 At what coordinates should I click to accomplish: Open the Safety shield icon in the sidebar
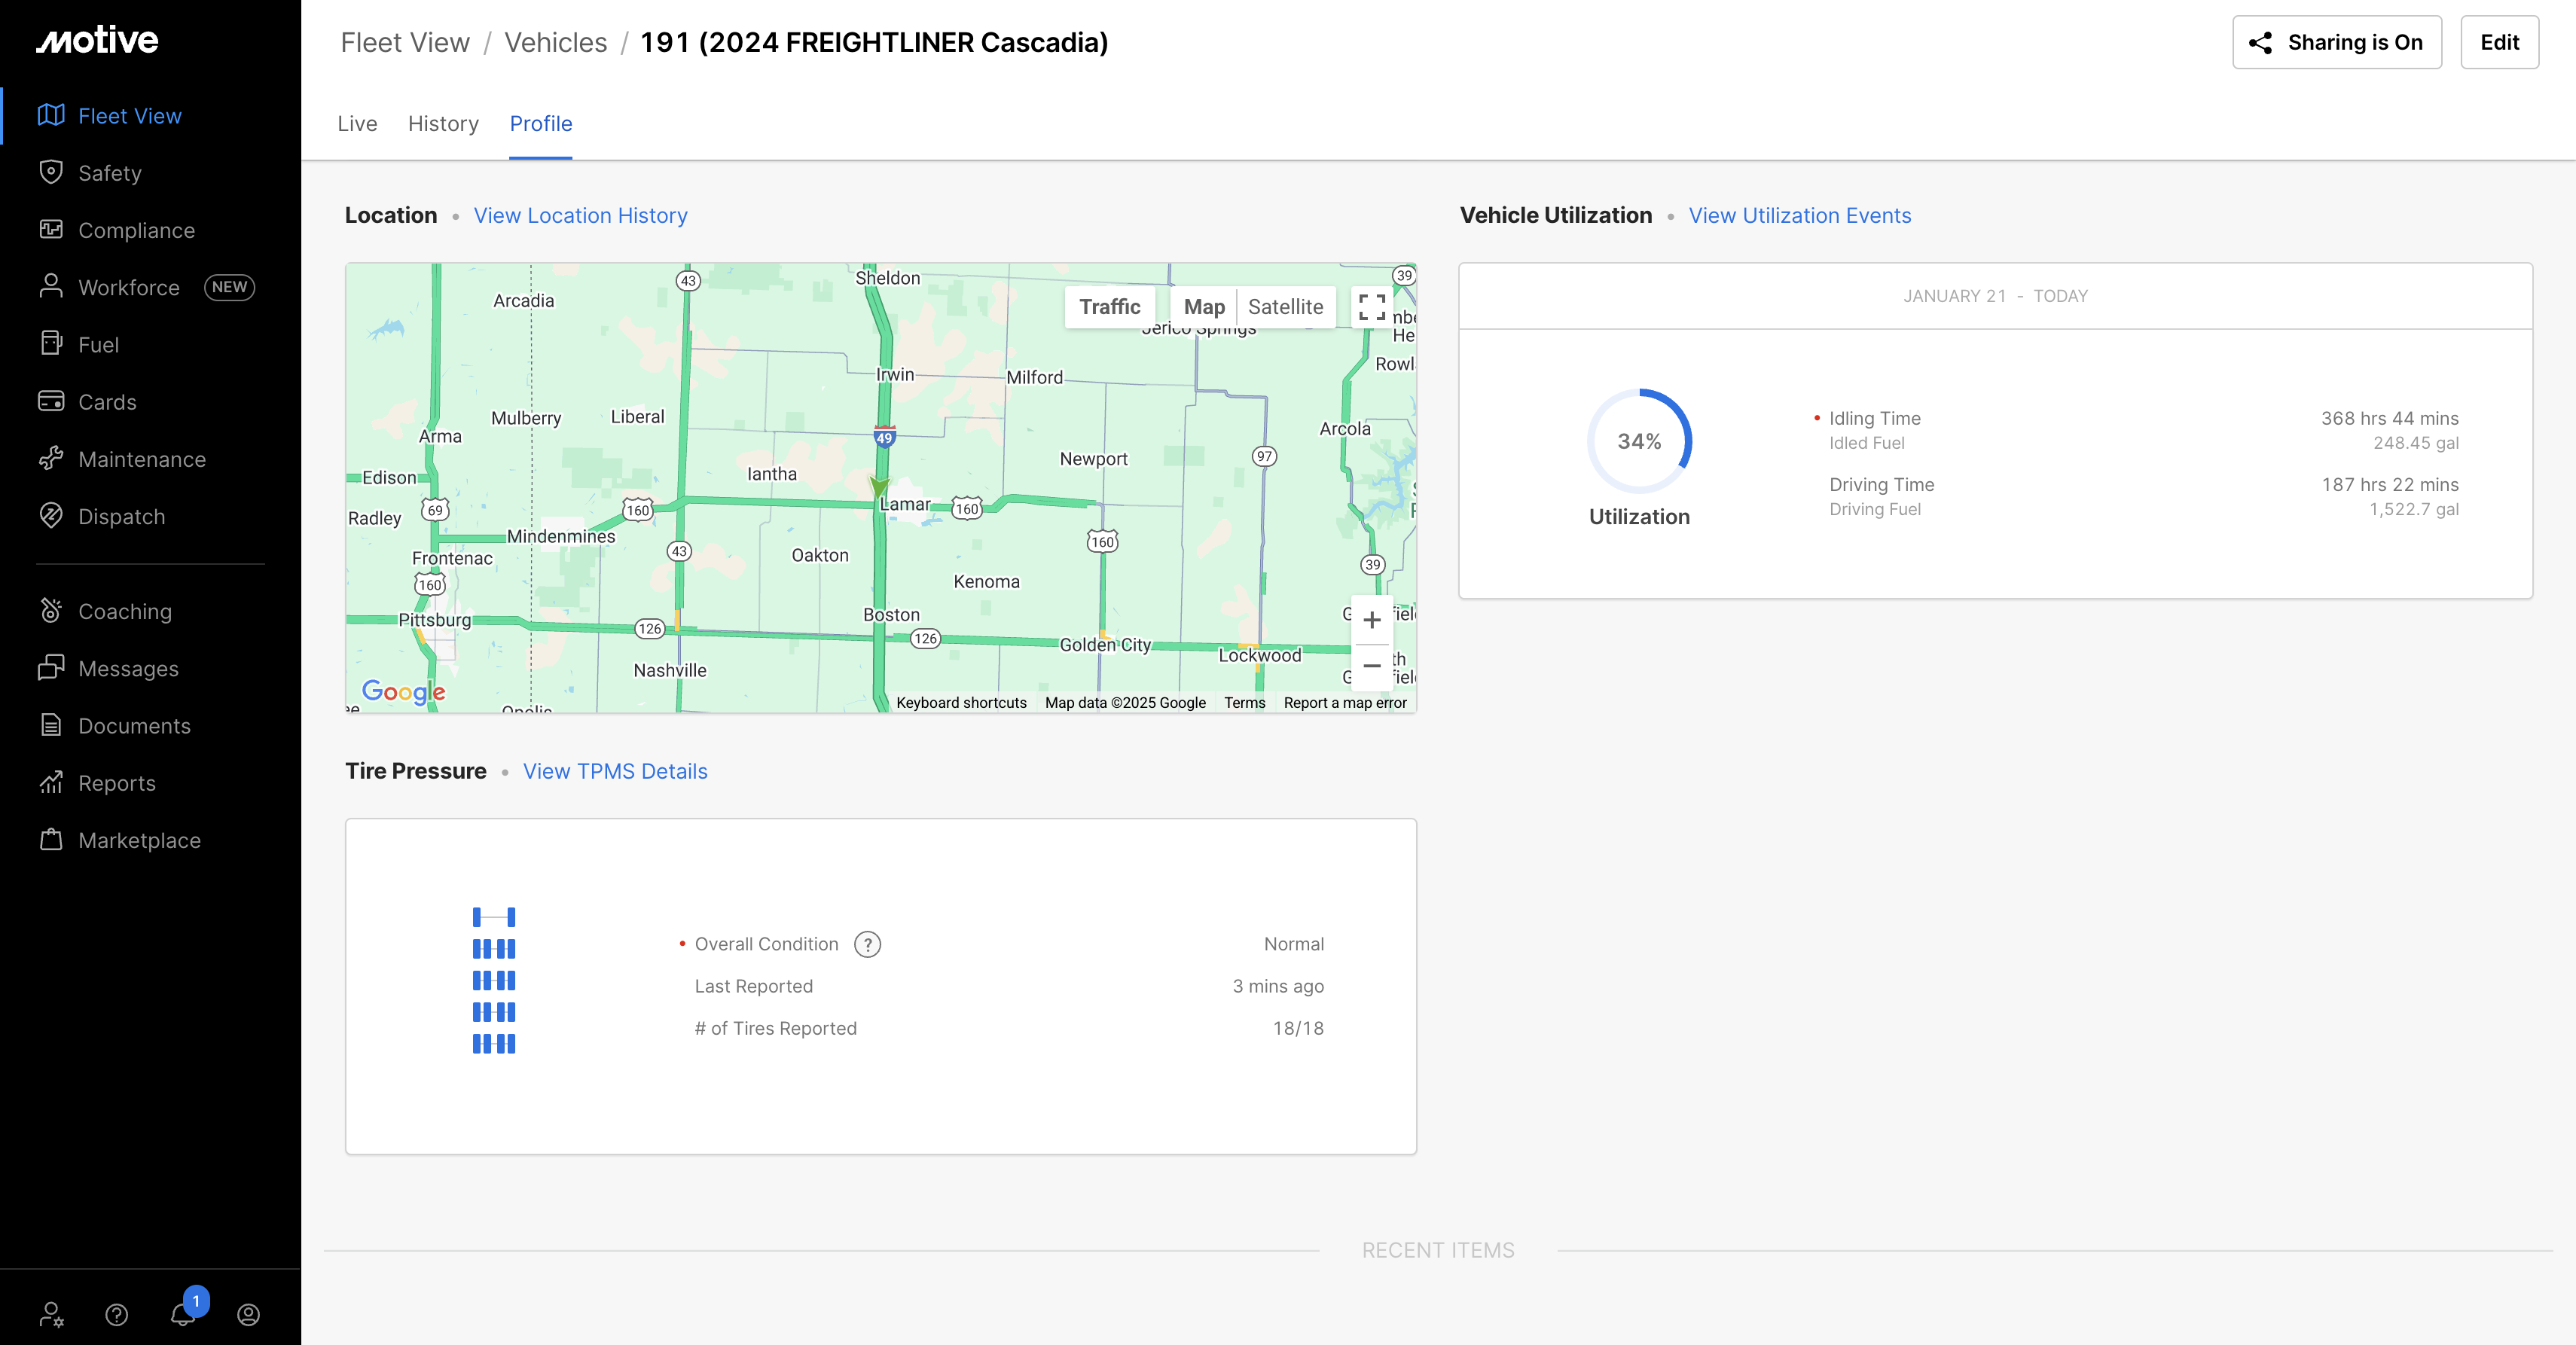pos(51,172)
